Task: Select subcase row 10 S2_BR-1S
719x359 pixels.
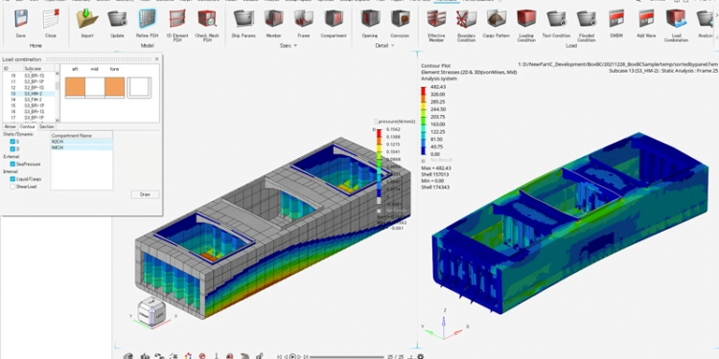Action: [x=29, y=76]
